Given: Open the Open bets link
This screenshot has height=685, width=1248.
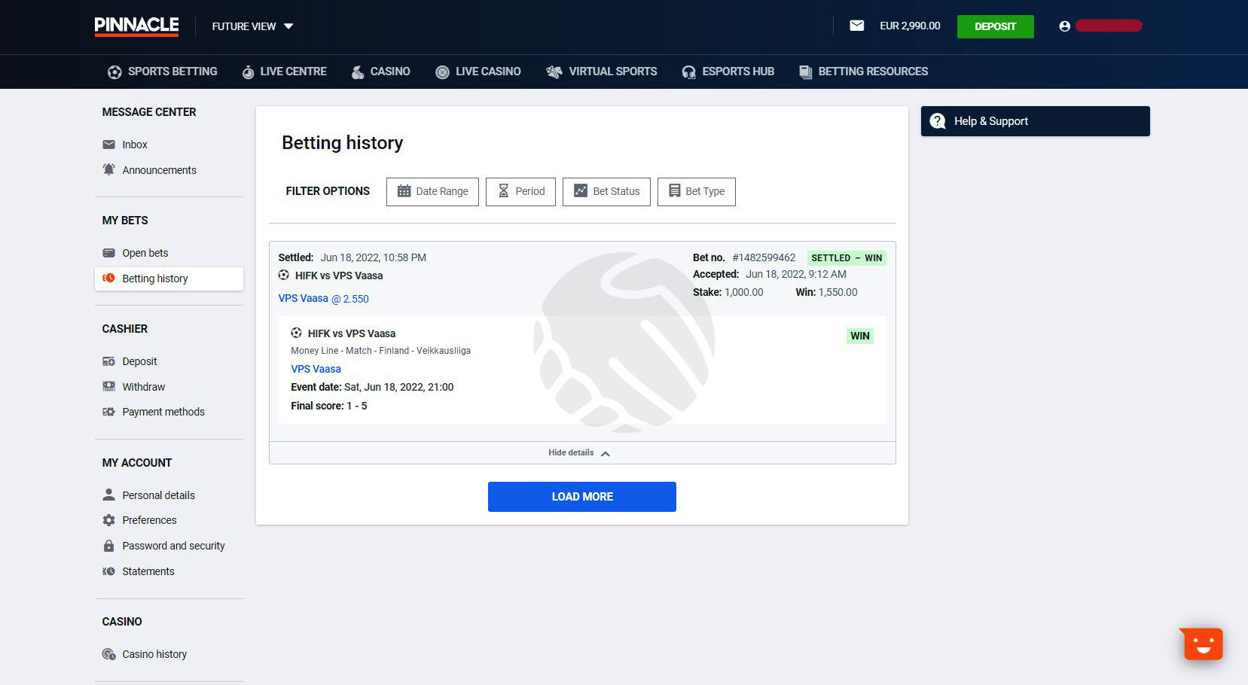Looking at the screenshot, I should (145, 253).
